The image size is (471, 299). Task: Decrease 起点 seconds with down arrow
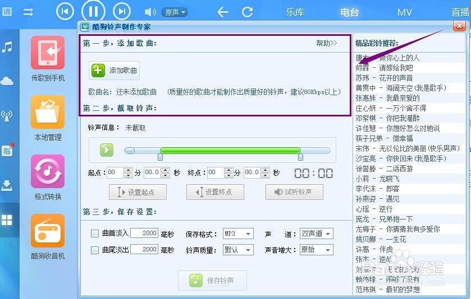click(165, 175)
